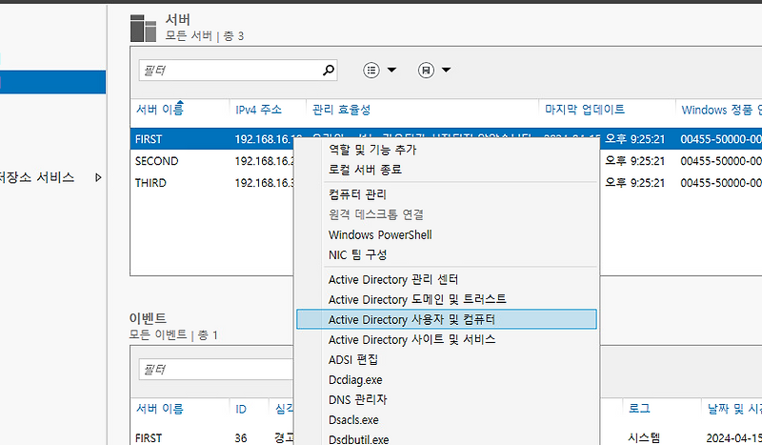Open DNS 관리자 from context menu
The image size is (762, 445).
click(x=358, y=400)
